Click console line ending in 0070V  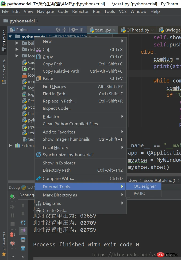(65, 223)
